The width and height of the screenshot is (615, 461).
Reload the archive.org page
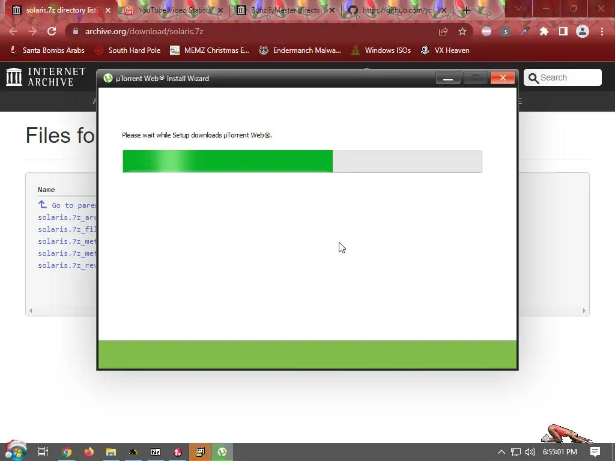[52, 31]
